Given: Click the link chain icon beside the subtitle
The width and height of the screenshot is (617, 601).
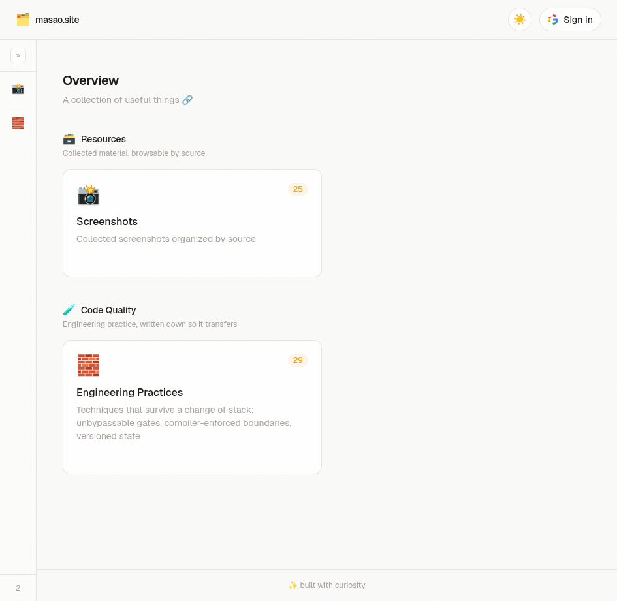Looking at the screenshot, I should coord(187,100).
